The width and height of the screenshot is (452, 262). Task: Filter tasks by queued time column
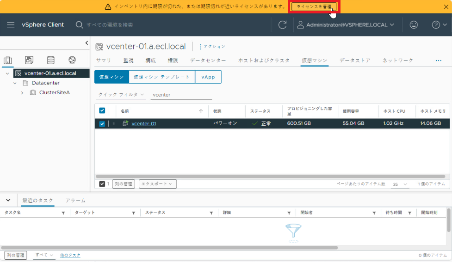(409, 213)
